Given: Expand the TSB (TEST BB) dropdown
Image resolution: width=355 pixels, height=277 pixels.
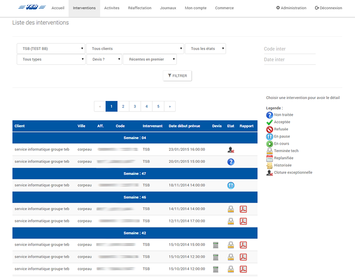Looking at the screenshot, I should (51, 49).
